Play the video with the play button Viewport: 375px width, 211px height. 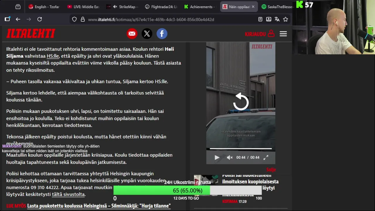tap(217, 157)
